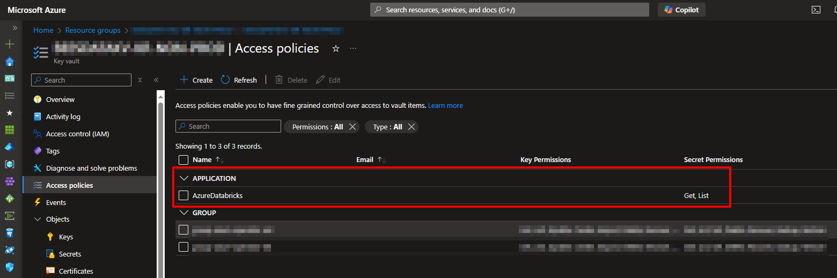Screen dimensions: 837x278
Task: Collapse the Objects menu section
Action: [38, 220]
